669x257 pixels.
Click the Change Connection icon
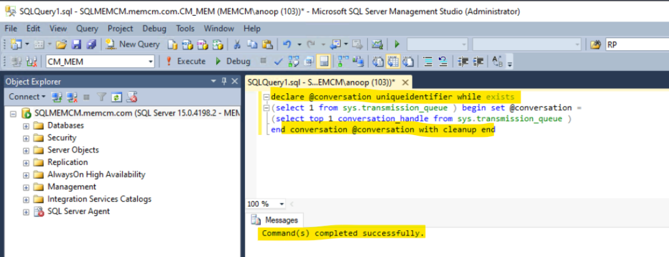click(x=31, y=61)
